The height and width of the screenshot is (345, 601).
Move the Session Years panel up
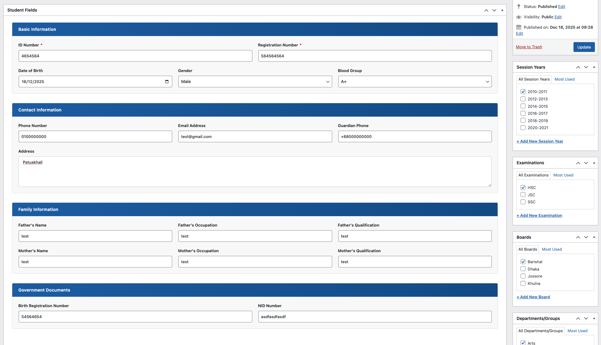[578, 67]
